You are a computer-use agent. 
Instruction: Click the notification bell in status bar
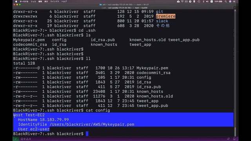click(x=234, y=139)
